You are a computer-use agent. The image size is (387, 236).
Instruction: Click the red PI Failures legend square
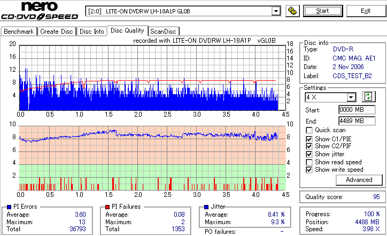pyautogui.click(x=107, y=207)
